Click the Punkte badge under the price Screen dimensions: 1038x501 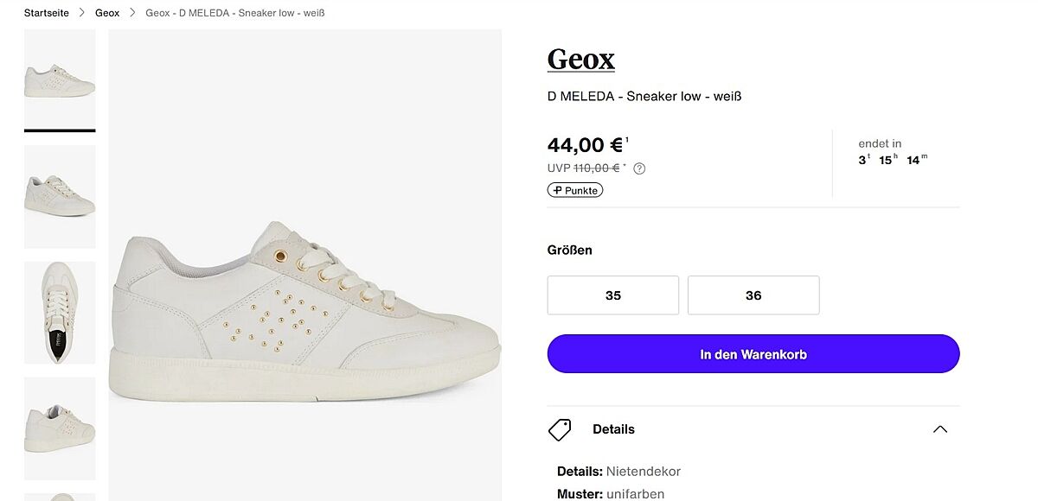pos(575,190)
